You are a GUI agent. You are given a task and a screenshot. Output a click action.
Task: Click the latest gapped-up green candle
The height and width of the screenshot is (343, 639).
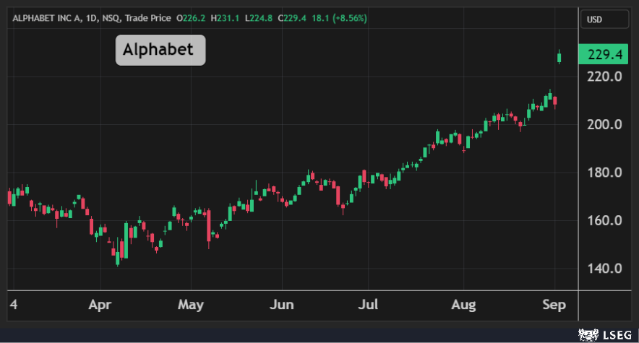(x=559, y=57)
